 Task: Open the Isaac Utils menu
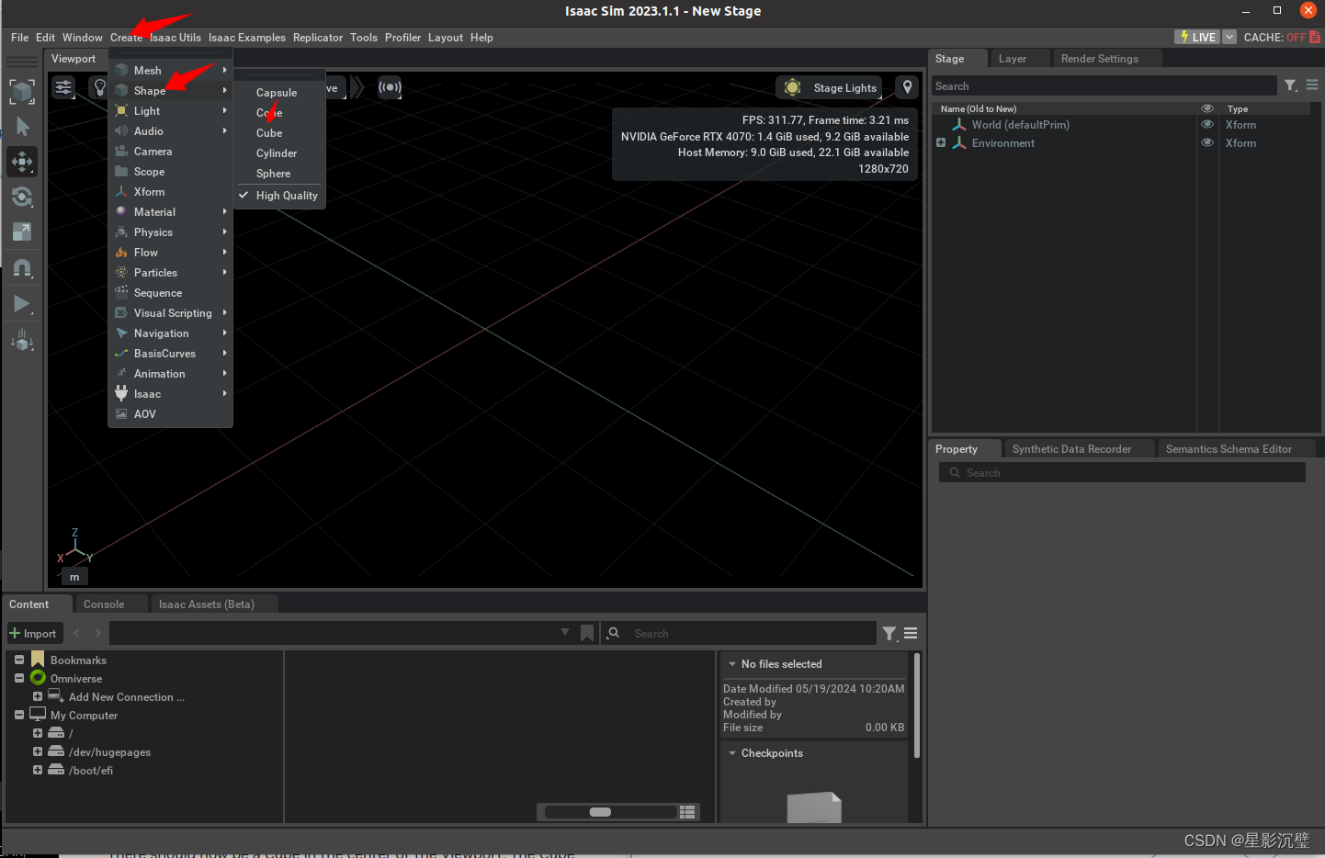[x=176, y=38]
